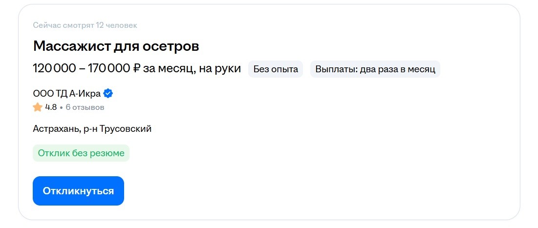Click the 4.8 rating number
The image size is (538, 228).
51,107
